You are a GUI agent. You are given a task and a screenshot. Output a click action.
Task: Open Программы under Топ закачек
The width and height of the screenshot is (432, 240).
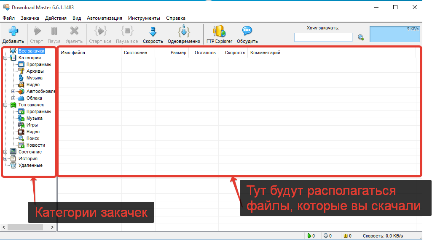[39, 112]
